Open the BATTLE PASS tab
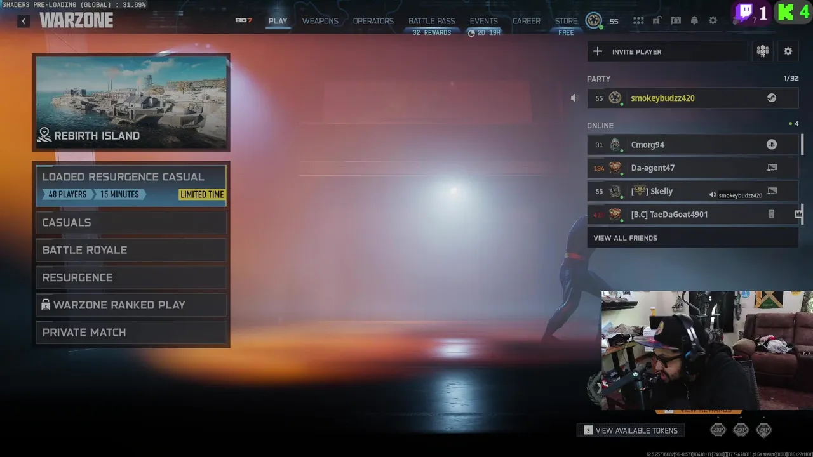Image resolution: width=813 pixels, height=457 pixels. tap(432, 21)
